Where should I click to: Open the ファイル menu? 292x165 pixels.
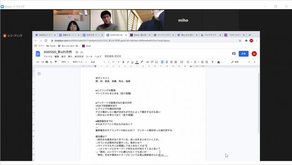tap(48, 57)
